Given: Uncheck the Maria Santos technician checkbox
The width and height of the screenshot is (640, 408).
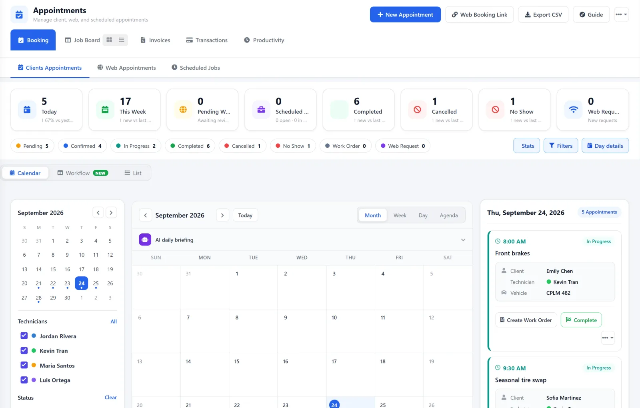Looking at the screenshot, I should click(24, 365).
